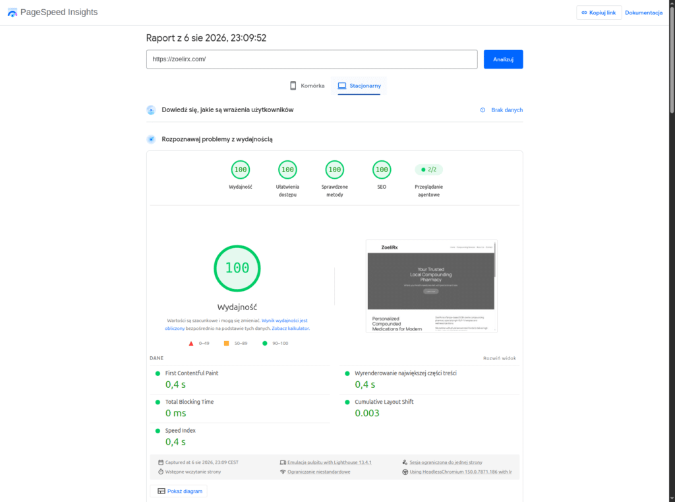Click the URL input field
The height and width of the screenshot is (502, 675).
click(312, 59)
